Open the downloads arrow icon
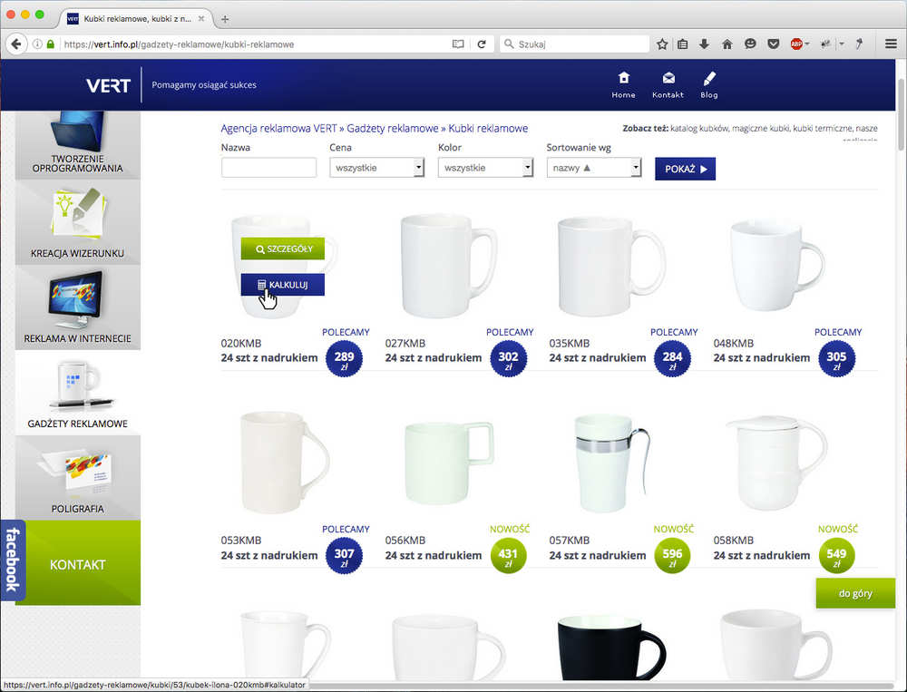 tap(704, 44)
